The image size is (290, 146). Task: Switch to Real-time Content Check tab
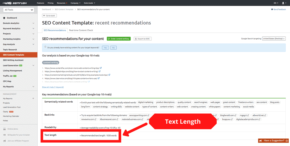click(81, 30)
